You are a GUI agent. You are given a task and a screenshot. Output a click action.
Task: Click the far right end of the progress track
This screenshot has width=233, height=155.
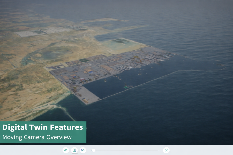click(157, 150)
